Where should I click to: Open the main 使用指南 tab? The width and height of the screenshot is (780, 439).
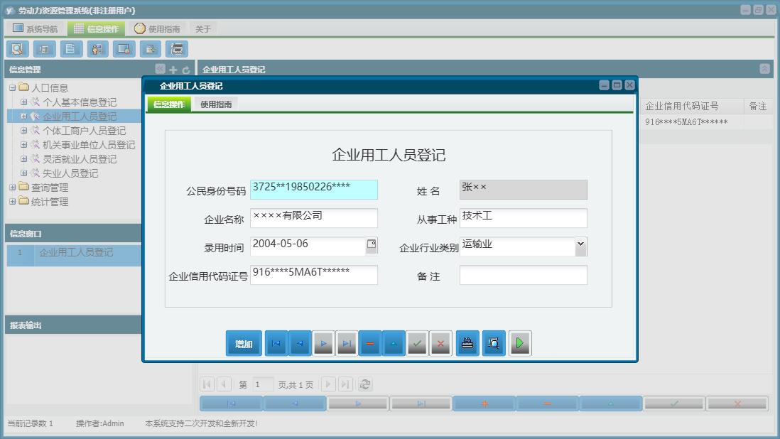click(157, 29)
